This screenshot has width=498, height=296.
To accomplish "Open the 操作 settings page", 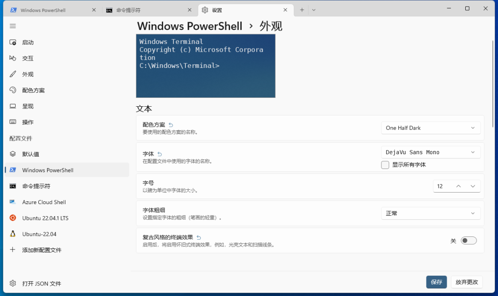I will [67, 122].
